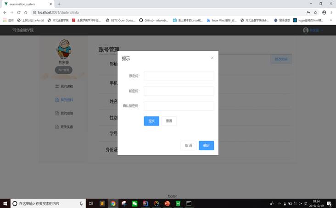Open the Windows Start menu
Screen dimensions: 336x208
[x=5, y=203]
